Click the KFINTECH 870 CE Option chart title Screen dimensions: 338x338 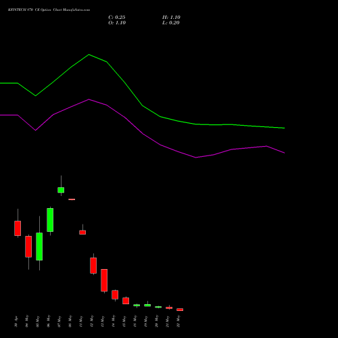point(49,10)
